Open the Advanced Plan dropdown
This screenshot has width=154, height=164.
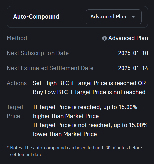coord(113,17)
